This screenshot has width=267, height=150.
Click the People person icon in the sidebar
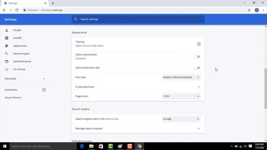pos(7,30)
